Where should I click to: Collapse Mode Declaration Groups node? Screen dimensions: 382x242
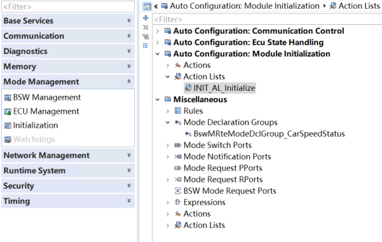pos(168,123)
